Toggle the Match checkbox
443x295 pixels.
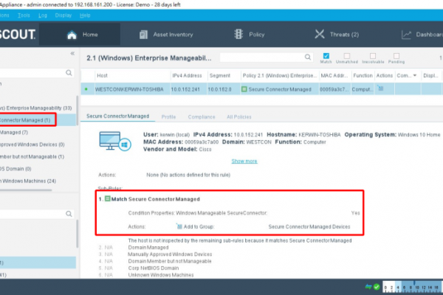(x=326, y=55)
